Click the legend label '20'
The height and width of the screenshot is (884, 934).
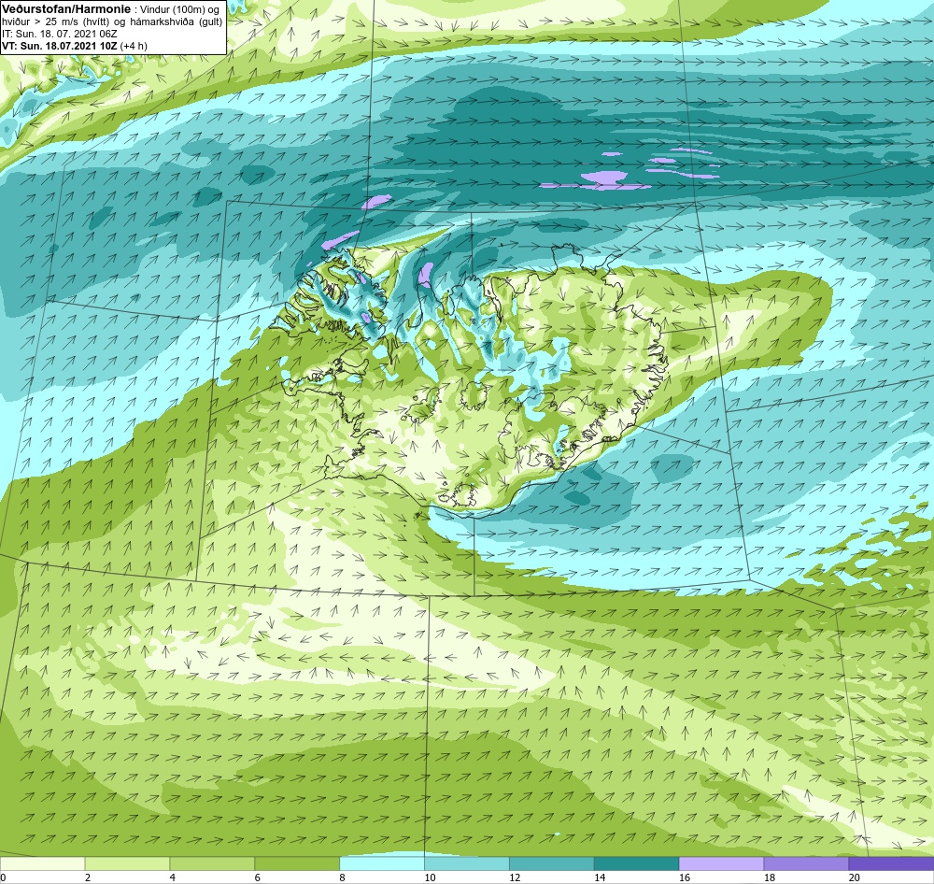point(855,877)
